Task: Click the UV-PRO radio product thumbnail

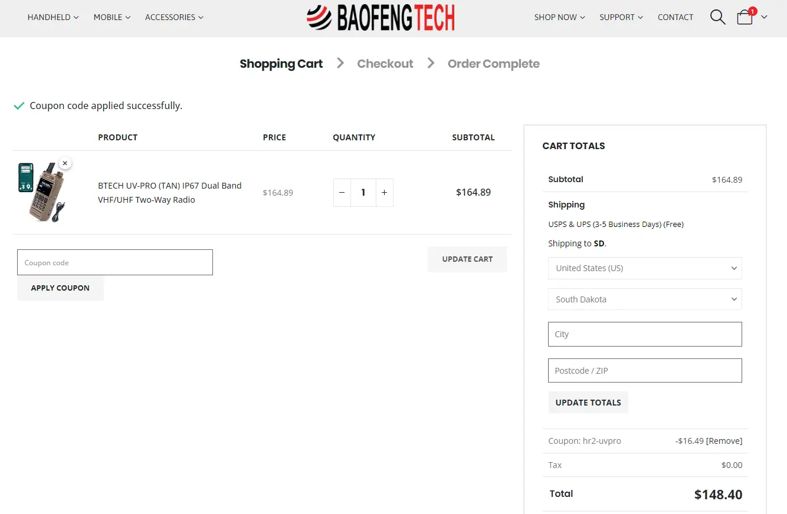Action: (42, 192)
